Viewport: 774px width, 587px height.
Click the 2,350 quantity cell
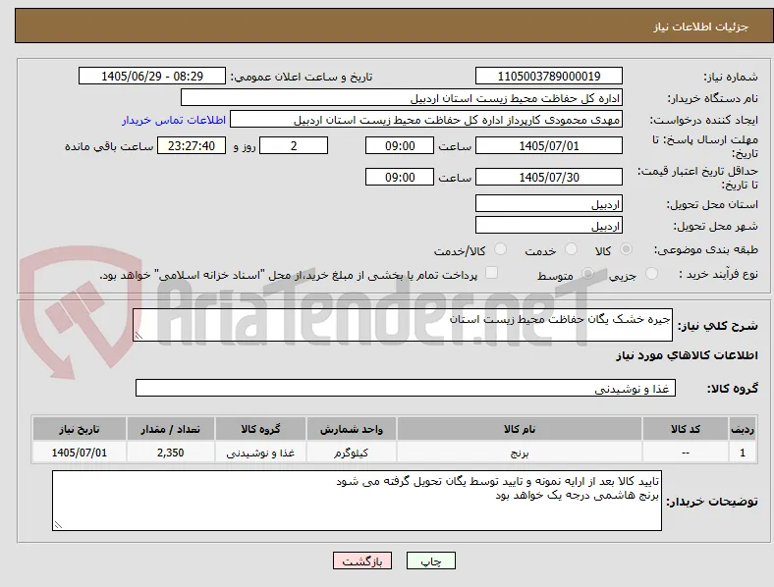170,453
